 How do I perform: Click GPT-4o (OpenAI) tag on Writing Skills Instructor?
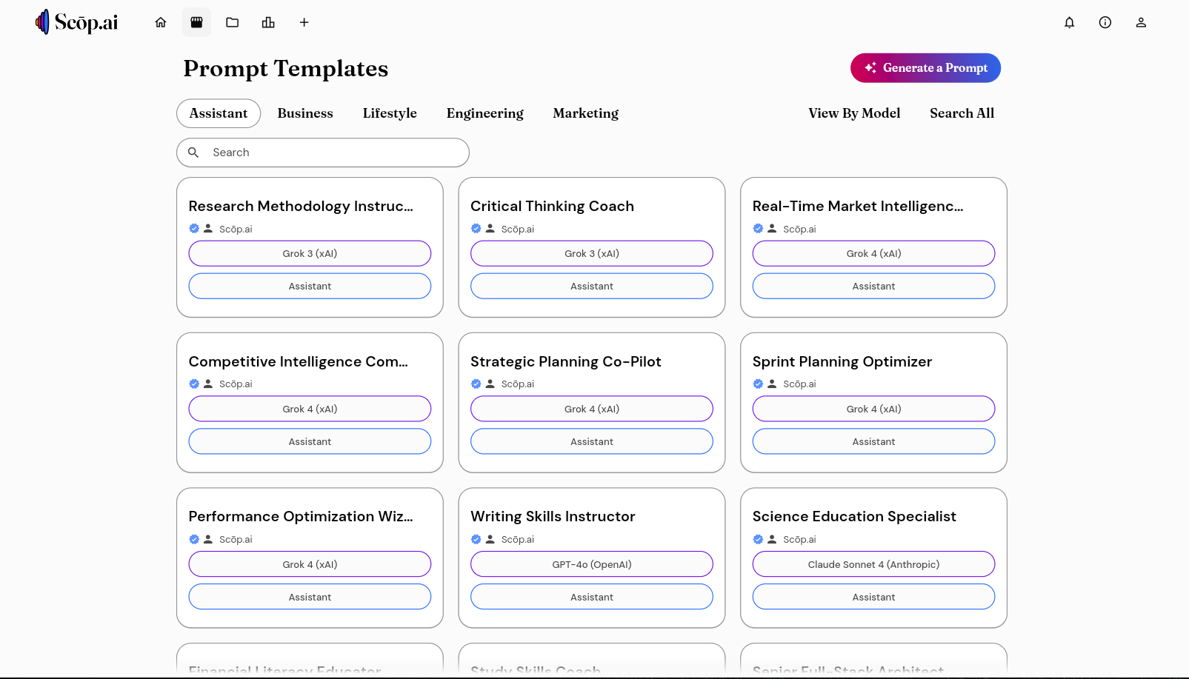[591, 564]
